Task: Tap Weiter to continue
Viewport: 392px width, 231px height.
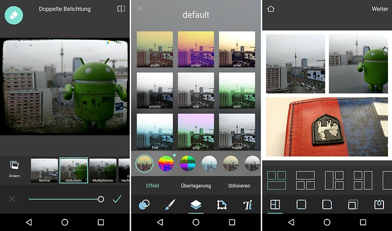Action: (x=380, y=9)
